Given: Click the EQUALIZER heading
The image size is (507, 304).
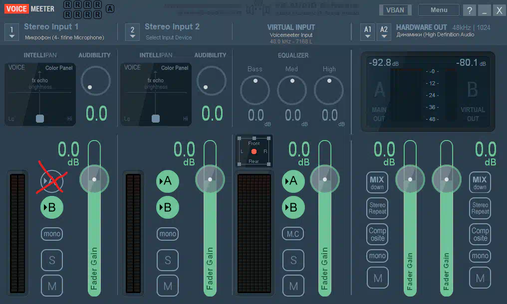Looking at the screenshot, I should click(293, 55).
